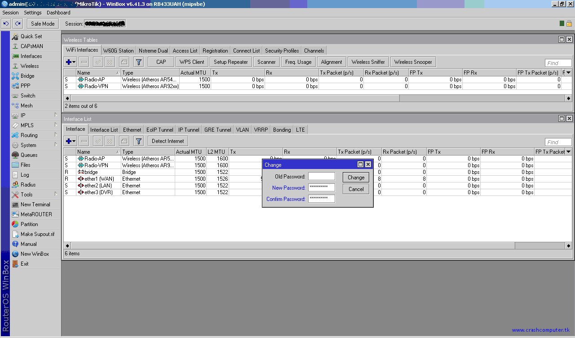Click the padlock icon at top right
Screen dimensions: 575x338
pyautogui.click(x=569, y=23)
